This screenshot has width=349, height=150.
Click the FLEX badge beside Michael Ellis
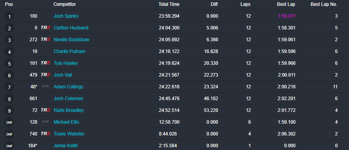coord(45,122)
